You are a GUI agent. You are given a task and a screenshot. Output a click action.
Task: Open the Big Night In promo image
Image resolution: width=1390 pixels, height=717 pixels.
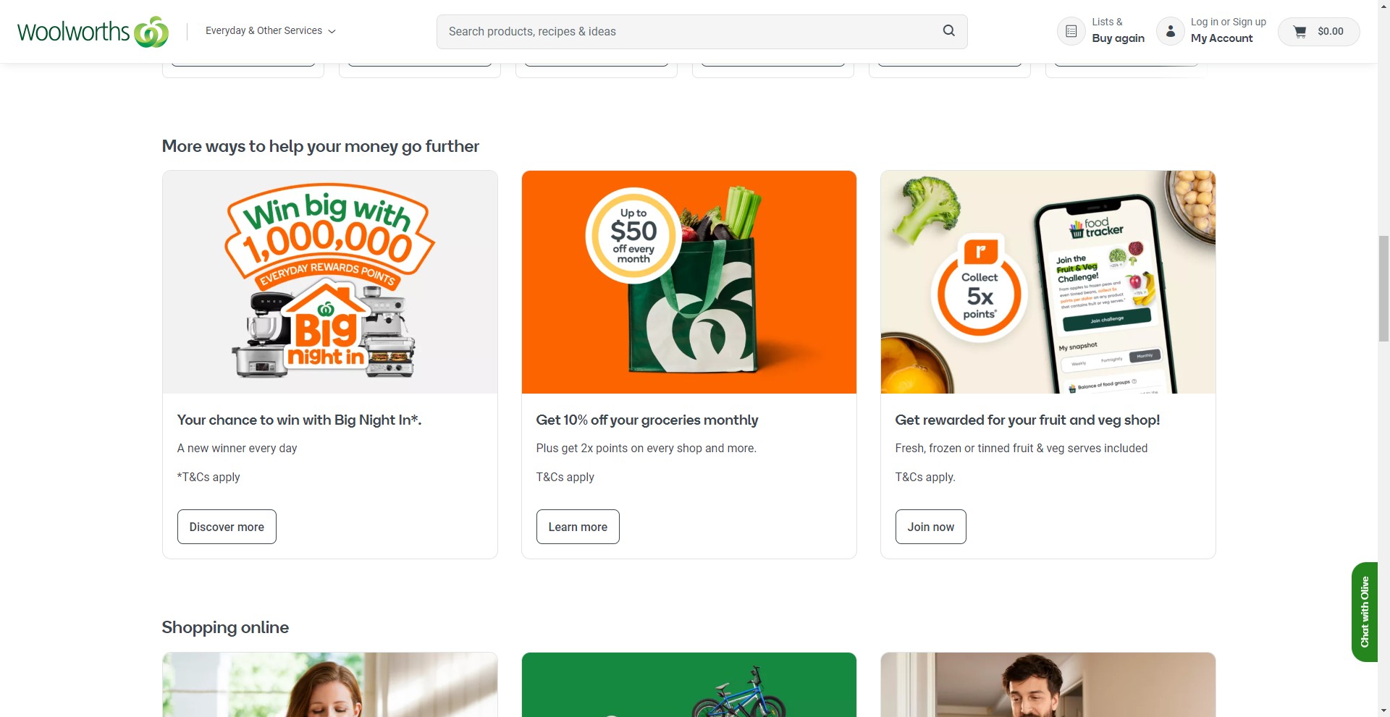click(x=330, y=282)
